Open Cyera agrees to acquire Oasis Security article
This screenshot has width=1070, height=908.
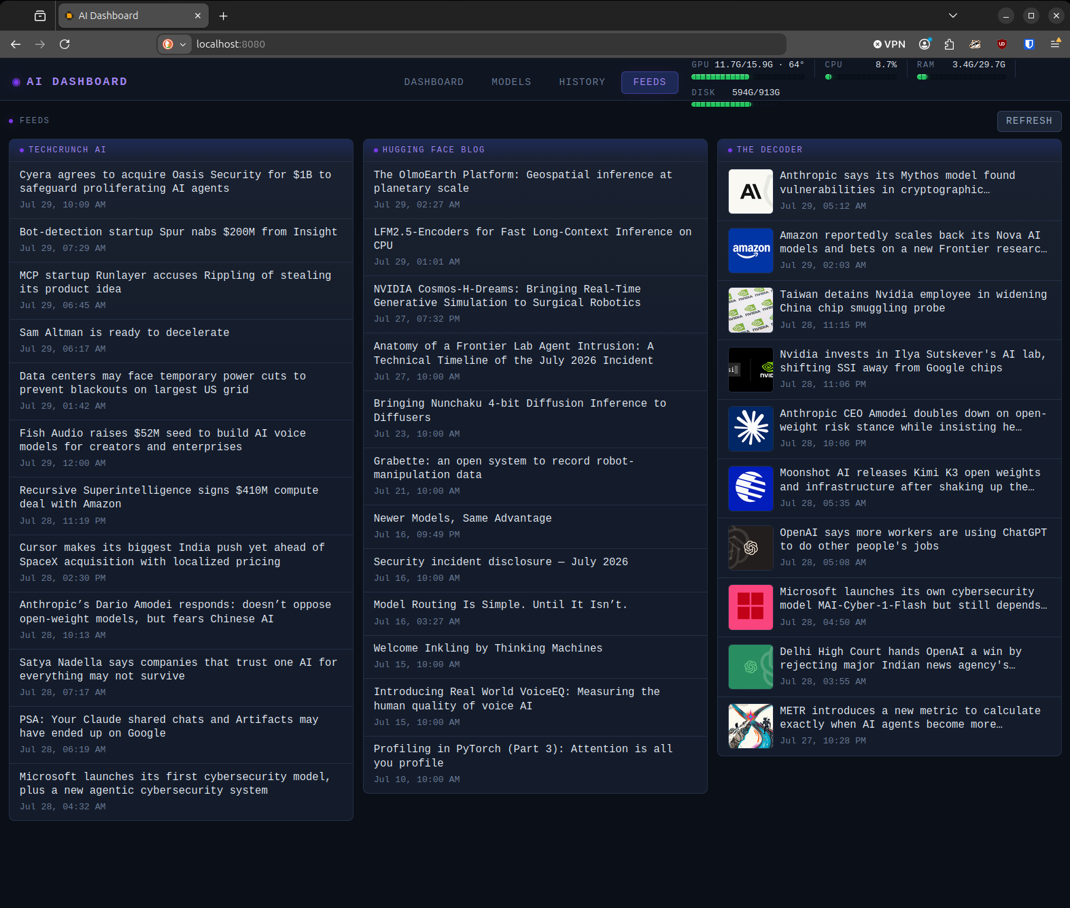(x=181, y=190)
